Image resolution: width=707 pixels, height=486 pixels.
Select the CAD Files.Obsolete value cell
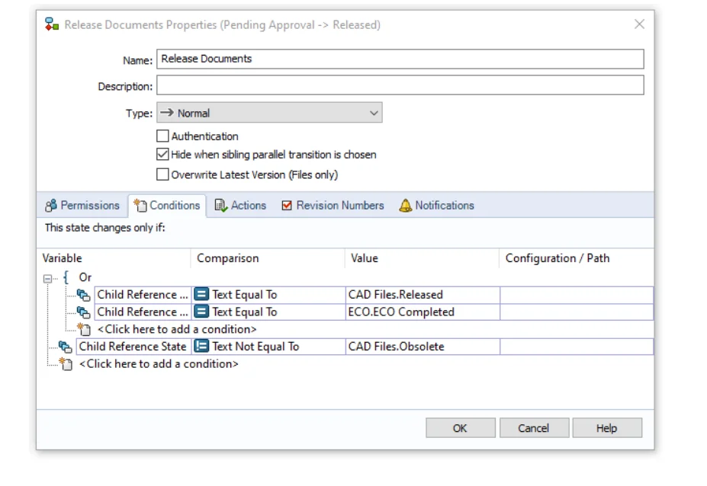[x=422, y=347]
